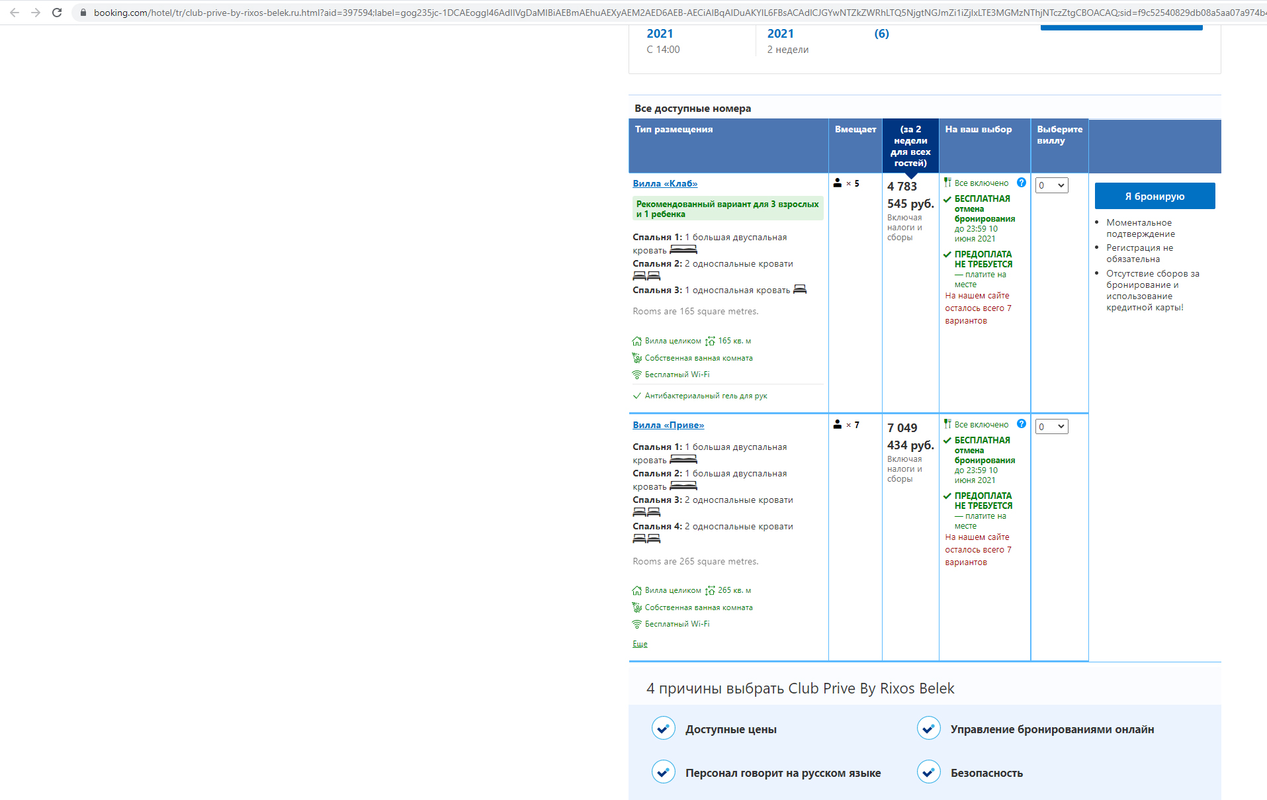
Task: Reload the page with refresh icon
Action: (x=57, y=13)
